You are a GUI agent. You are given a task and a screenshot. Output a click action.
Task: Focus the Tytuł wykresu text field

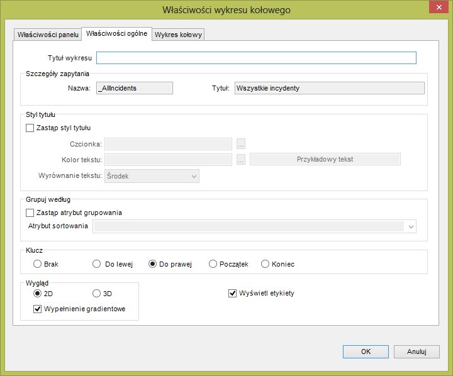point(256,58)
